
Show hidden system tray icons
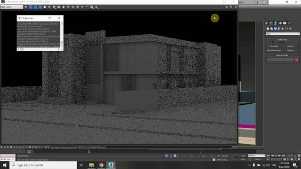(x=249, y=165)
